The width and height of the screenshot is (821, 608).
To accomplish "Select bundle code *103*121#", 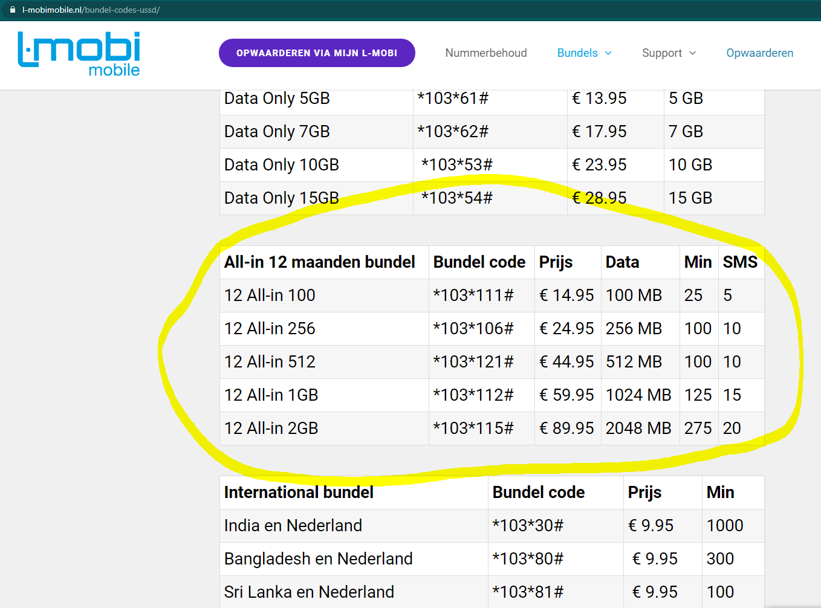I will click(x=473, y=362).
